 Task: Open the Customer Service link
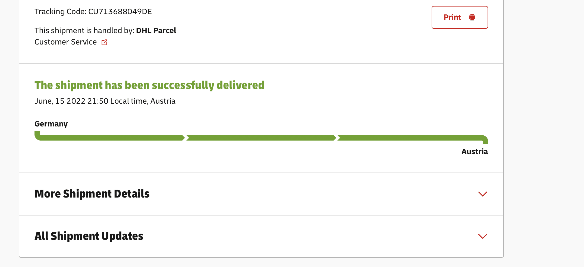pos(66,42)
